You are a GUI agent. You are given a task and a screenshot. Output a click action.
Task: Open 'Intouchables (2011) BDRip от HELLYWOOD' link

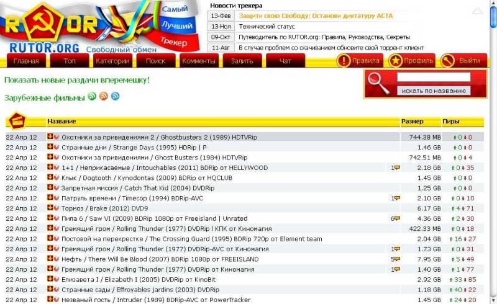pos(165,168)
